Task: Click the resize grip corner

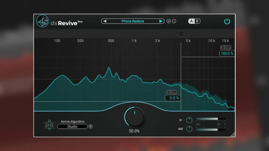Action: click(233, 135)
